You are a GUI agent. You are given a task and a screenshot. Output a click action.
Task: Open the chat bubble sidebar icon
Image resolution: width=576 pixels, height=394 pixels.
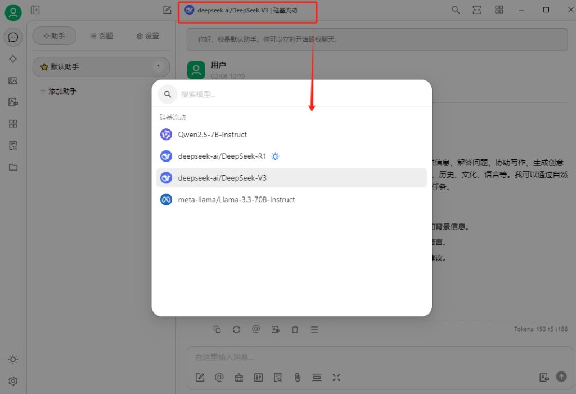(x=13, y=37)
